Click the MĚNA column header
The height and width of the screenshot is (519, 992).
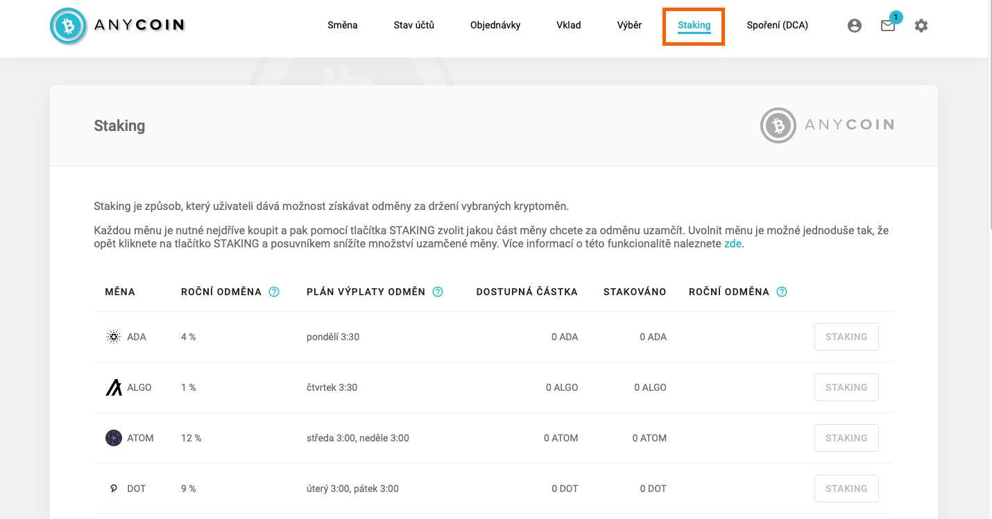pyautogui.click(x=120, y=292)
